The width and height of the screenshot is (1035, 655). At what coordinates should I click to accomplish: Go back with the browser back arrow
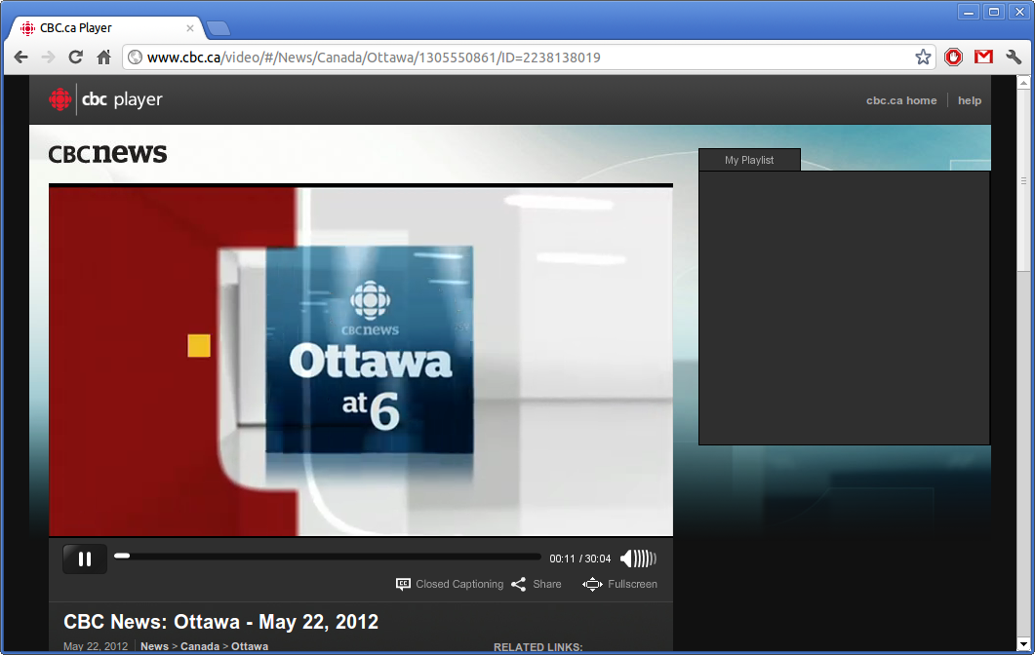(21, 58)
